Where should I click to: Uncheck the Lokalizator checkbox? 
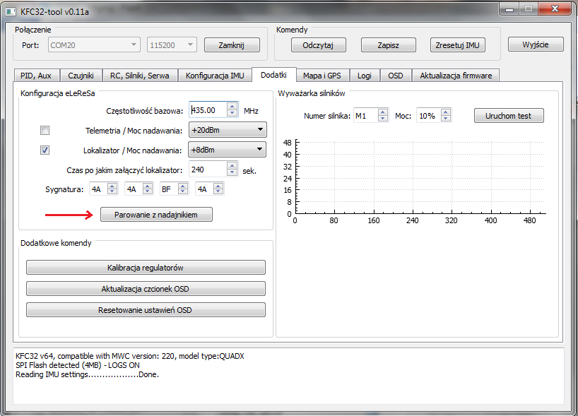pyautogui.click(x=45, y=150)
